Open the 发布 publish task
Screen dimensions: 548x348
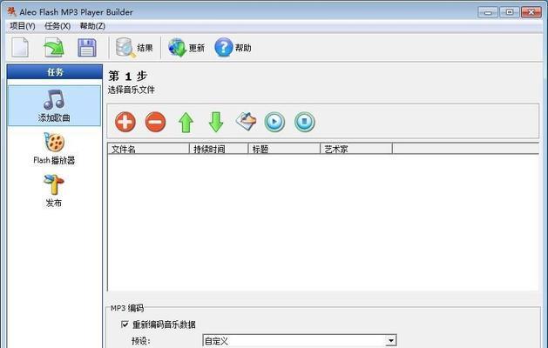pyautogui.click(x=54, y=191)
